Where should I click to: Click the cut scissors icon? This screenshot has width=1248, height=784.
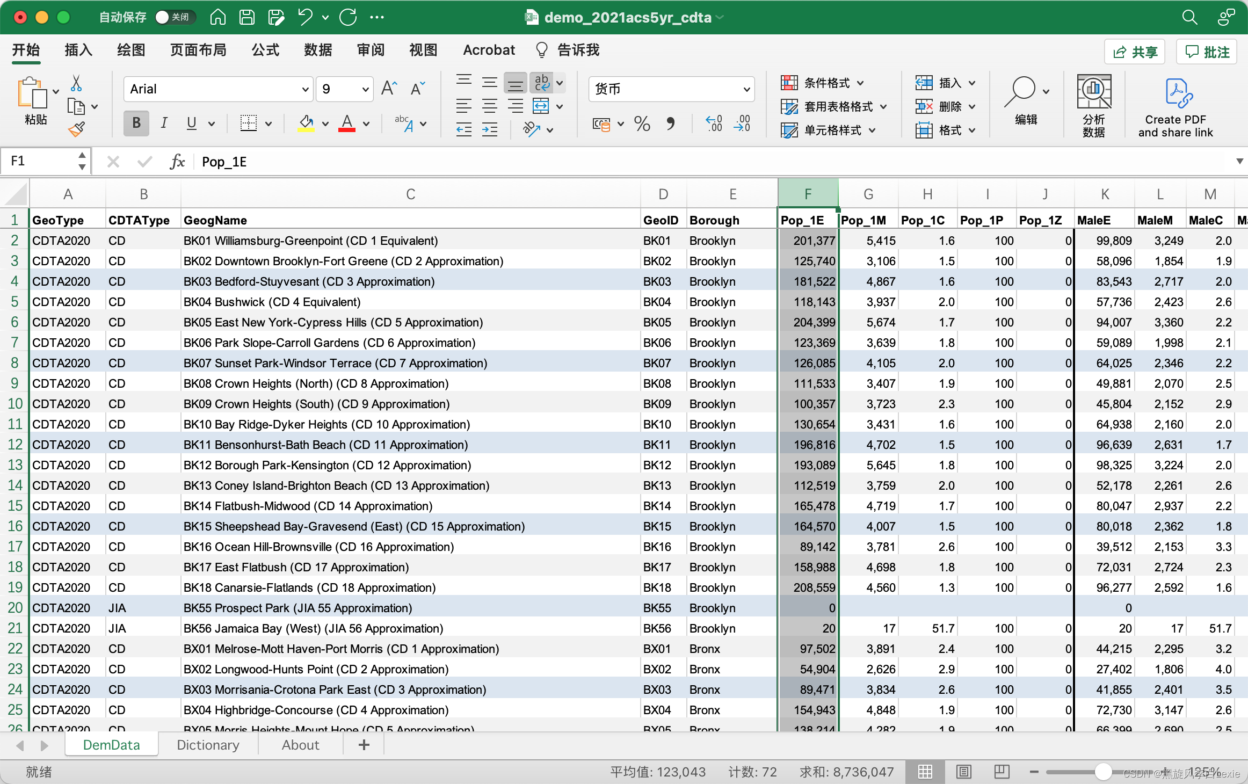(x=76, y=83)
